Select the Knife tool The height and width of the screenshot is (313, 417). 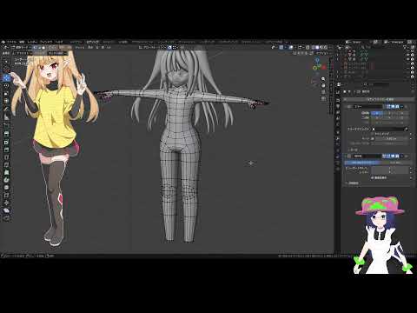[6, 164]
